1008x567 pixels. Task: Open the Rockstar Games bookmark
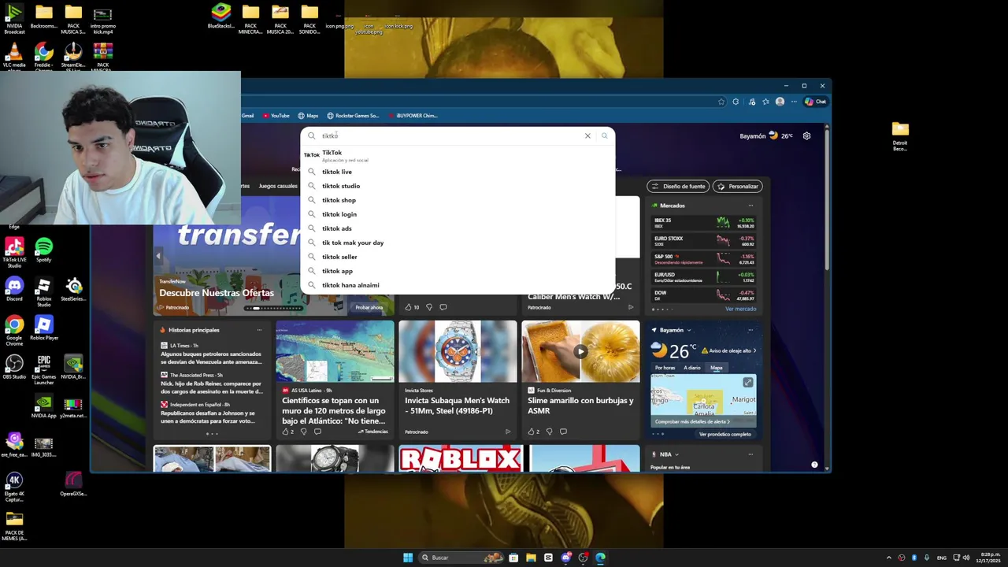(x=353, y=116)
